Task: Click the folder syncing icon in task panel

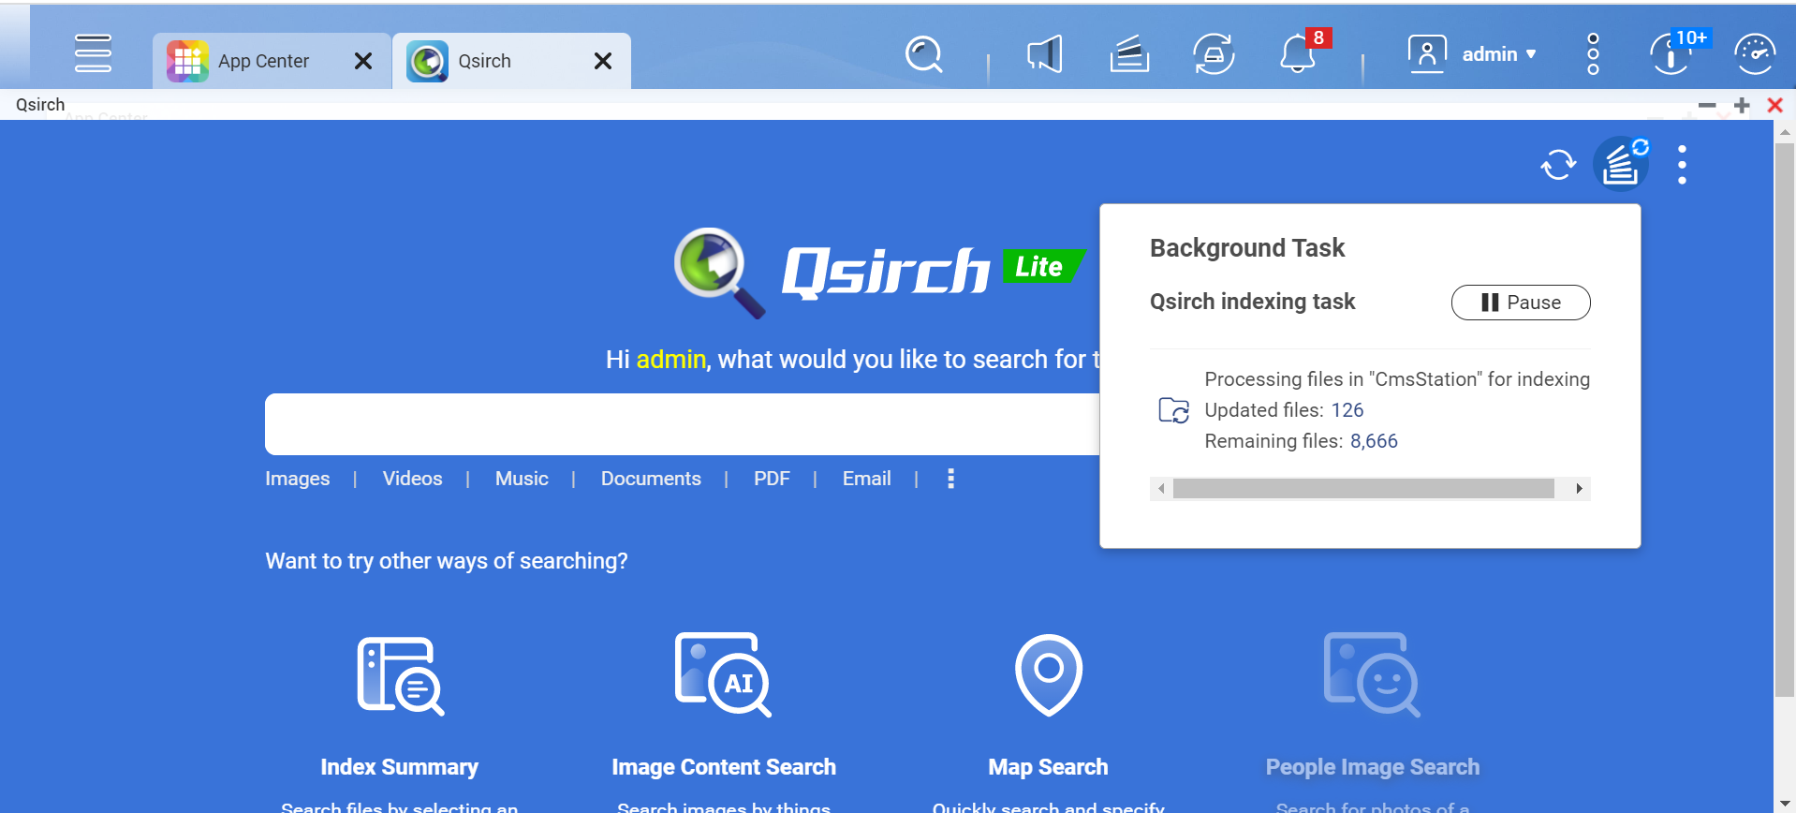Action: click(1174, 410)
